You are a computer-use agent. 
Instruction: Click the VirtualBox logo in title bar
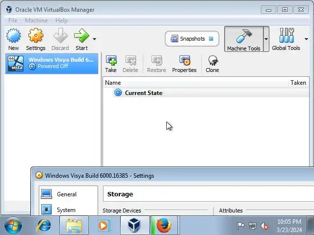[9, 9]
